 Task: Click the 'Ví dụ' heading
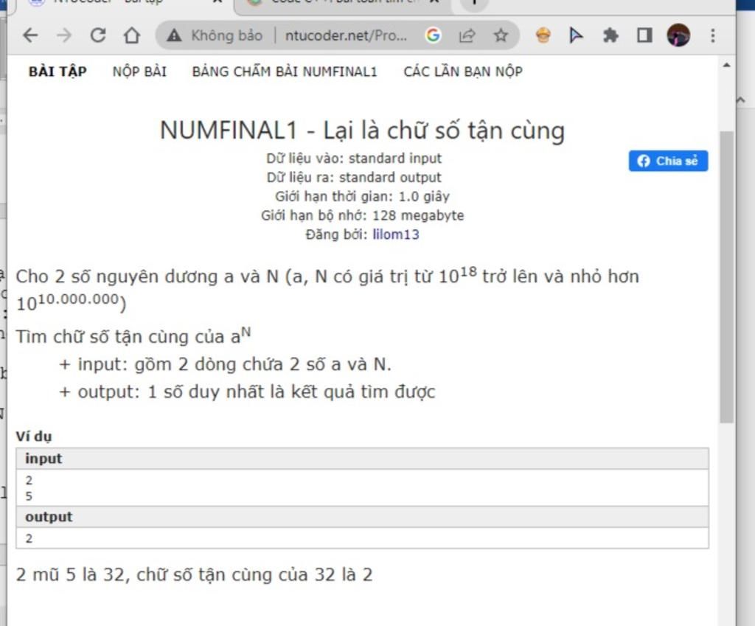pos(34,437)
